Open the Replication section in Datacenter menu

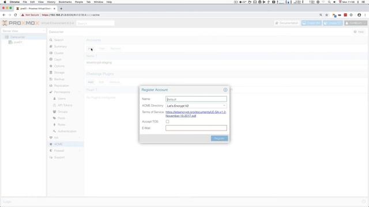[x=62, y=86]
